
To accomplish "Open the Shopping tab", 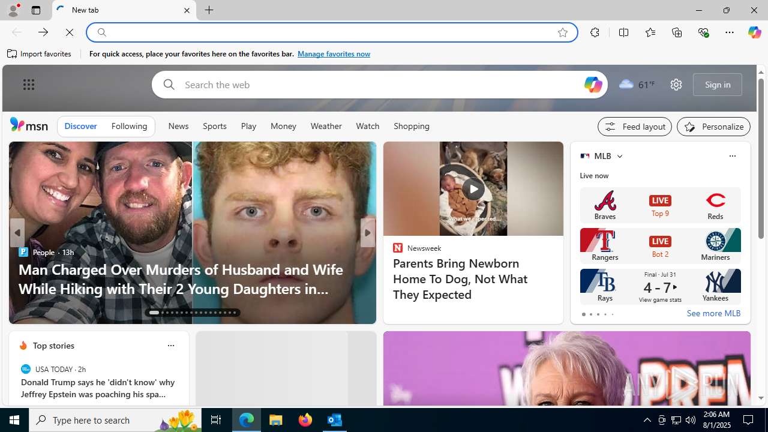I will pos(412,127).
